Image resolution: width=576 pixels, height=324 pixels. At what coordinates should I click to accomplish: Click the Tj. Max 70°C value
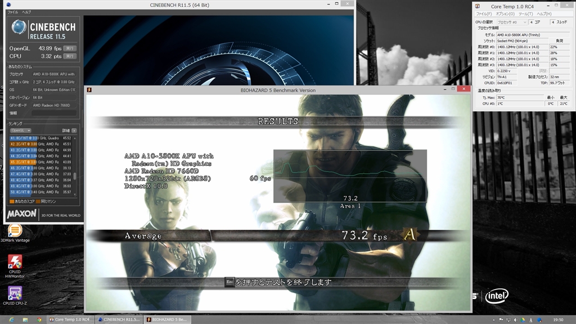click(520, 98)
